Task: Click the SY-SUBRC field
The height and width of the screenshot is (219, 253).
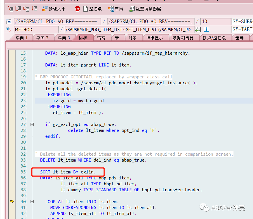Action: click(242, 22)
